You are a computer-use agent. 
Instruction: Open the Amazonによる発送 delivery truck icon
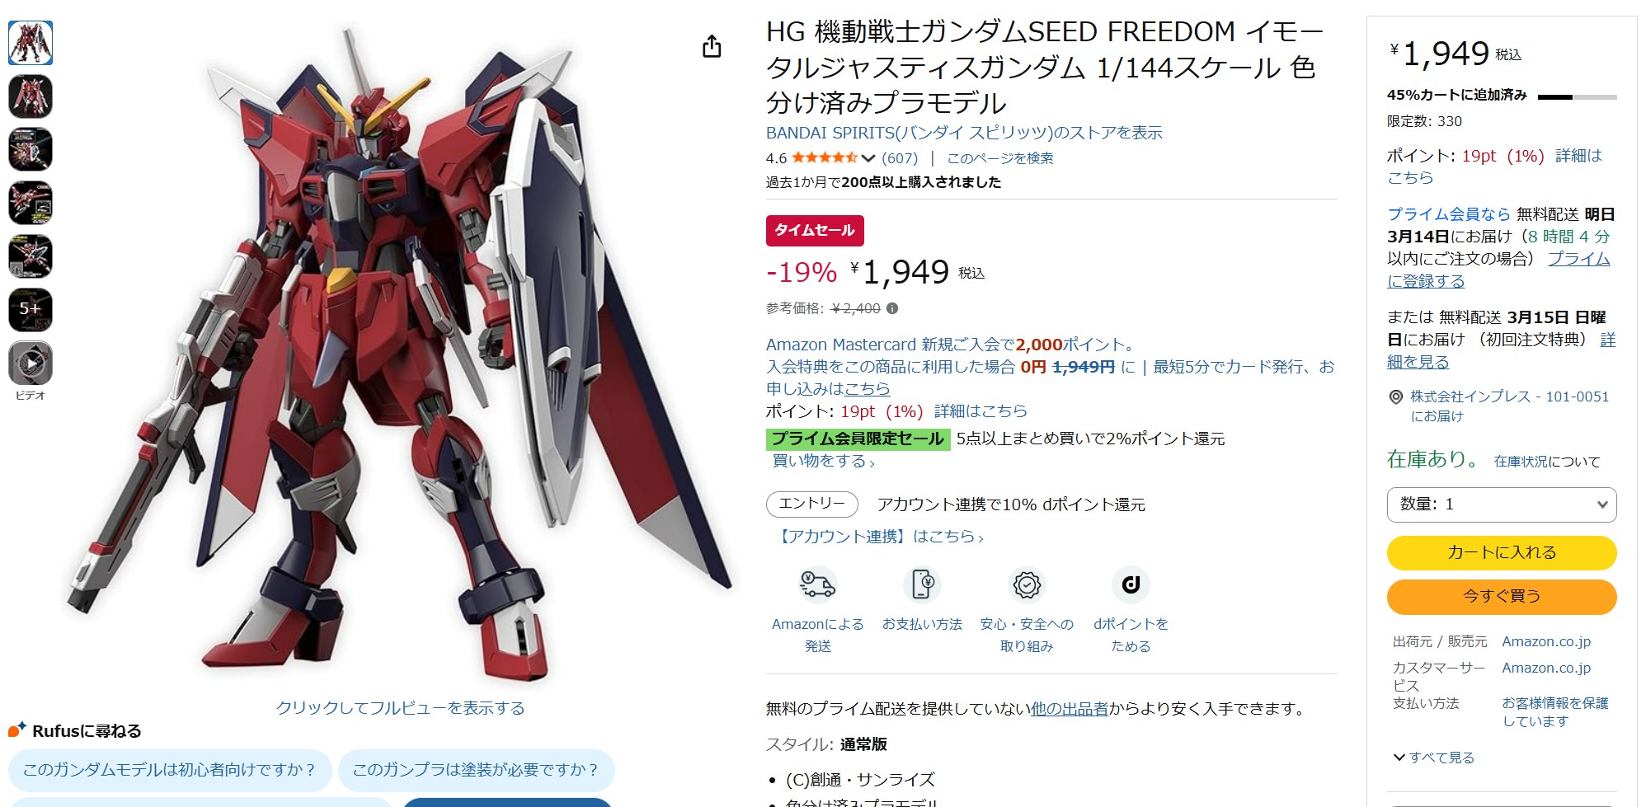tap(817, 584)
